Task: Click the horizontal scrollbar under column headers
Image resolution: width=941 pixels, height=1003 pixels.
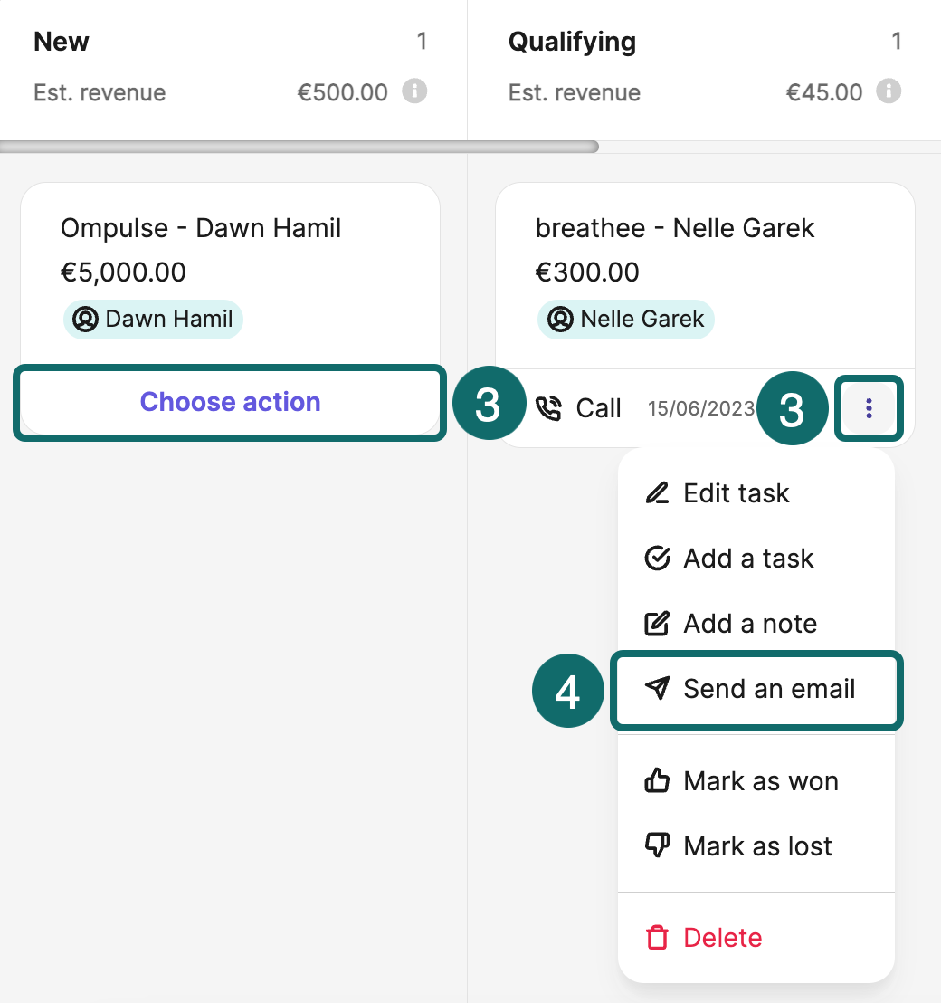Action: 299,147
